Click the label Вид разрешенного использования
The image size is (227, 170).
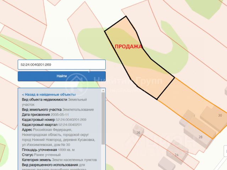(50, 165)
